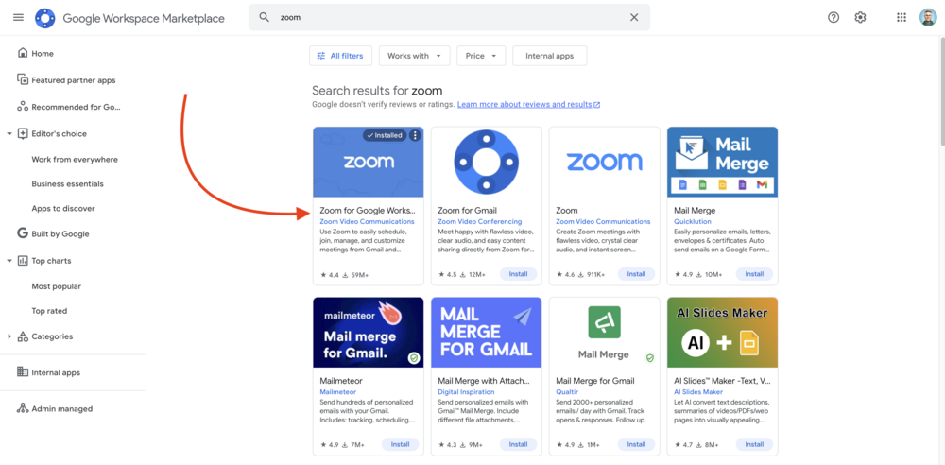
Task: Open the Google apps grid
Action: click(902, 18)
